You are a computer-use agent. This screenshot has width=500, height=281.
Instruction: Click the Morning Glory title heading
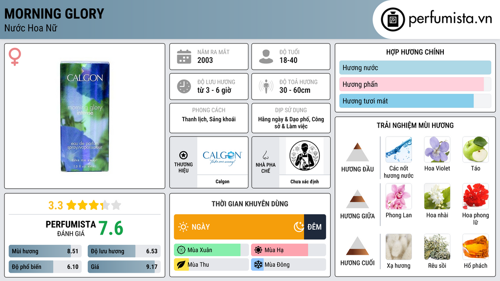(x=54, y=14)
